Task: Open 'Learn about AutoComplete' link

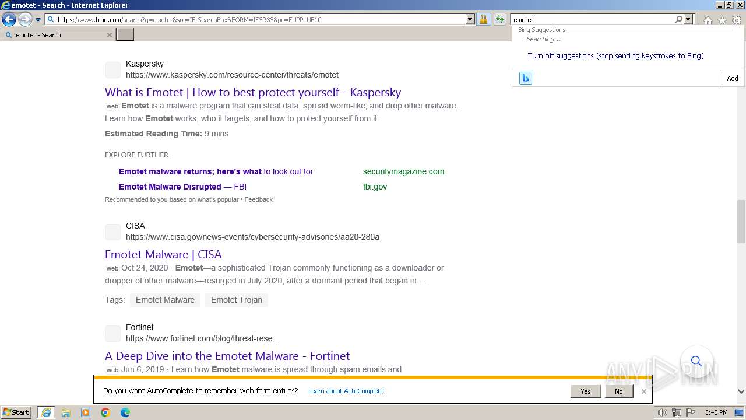Action: pos(346,391)
